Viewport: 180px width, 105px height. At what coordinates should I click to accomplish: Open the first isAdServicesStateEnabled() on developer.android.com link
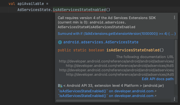click(106, 91)
